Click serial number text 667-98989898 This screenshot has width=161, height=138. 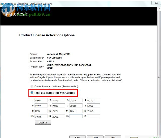(x=54, y=58)
